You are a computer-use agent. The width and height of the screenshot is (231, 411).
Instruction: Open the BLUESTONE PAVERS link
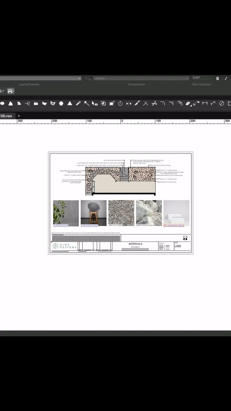(61, 226)
